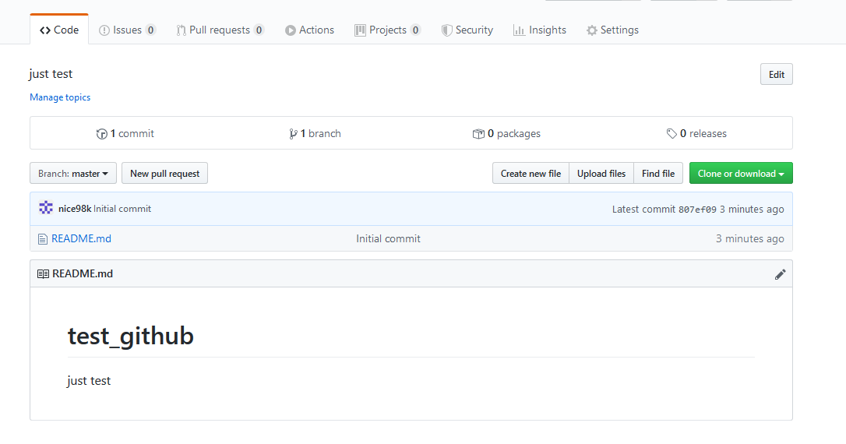Click the Settings gear icon

[592, 30]
